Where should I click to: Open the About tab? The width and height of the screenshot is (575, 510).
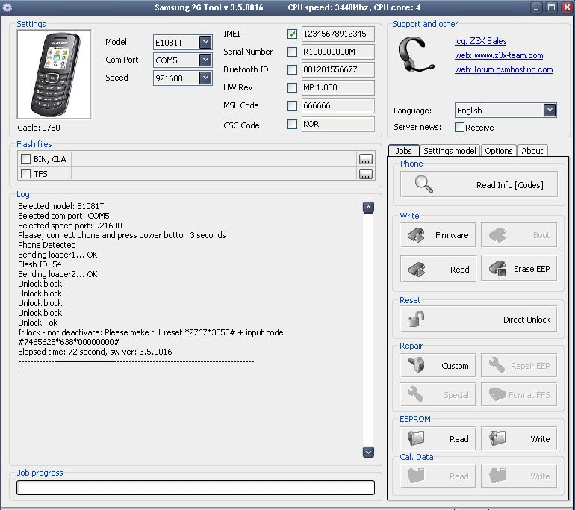(532, 151)
